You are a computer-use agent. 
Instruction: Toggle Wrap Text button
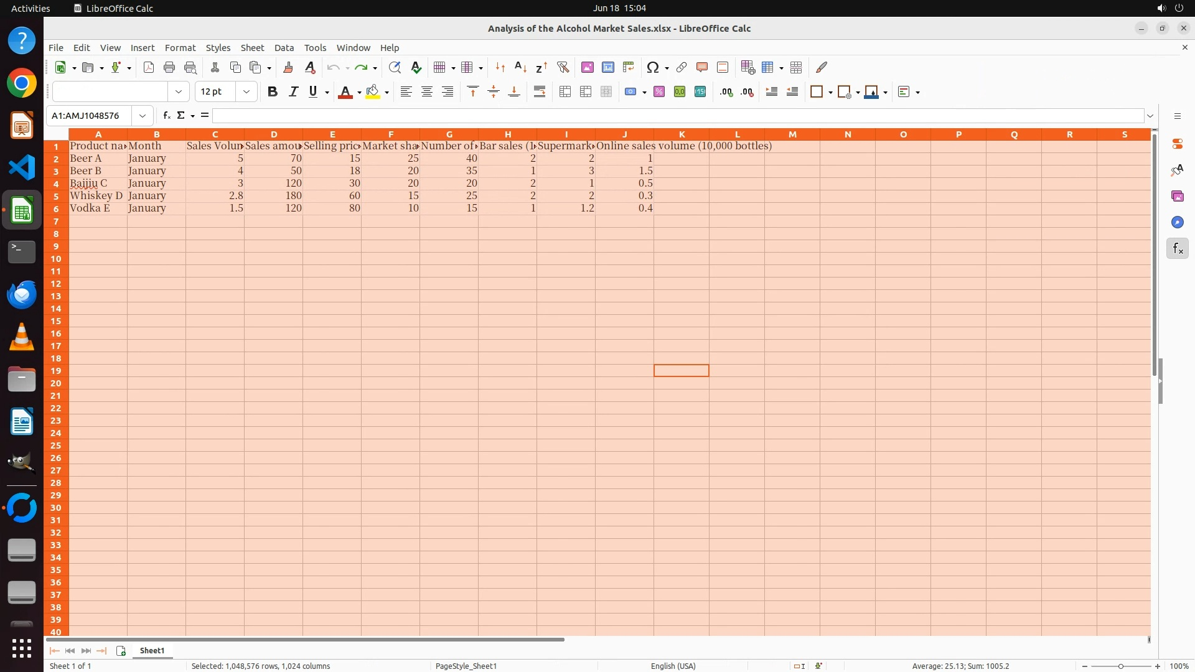tap(540, 92)
